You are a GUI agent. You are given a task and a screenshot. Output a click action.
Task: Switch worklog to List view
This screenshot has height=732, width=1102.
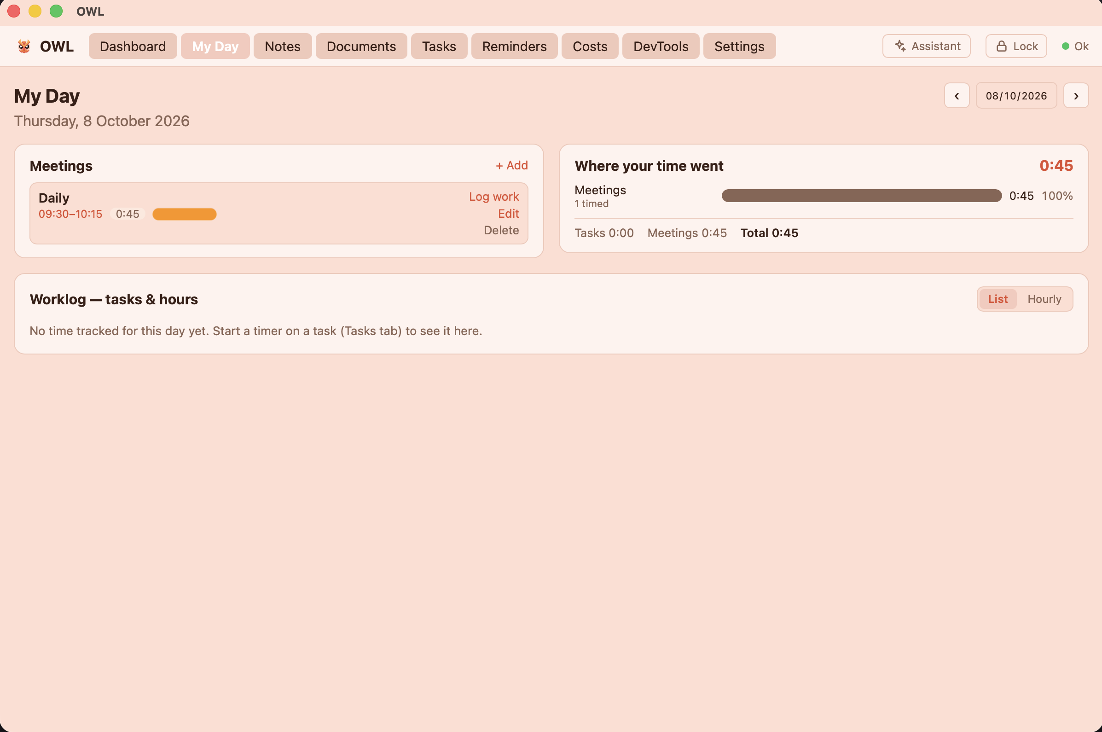[x=998, y=299]
